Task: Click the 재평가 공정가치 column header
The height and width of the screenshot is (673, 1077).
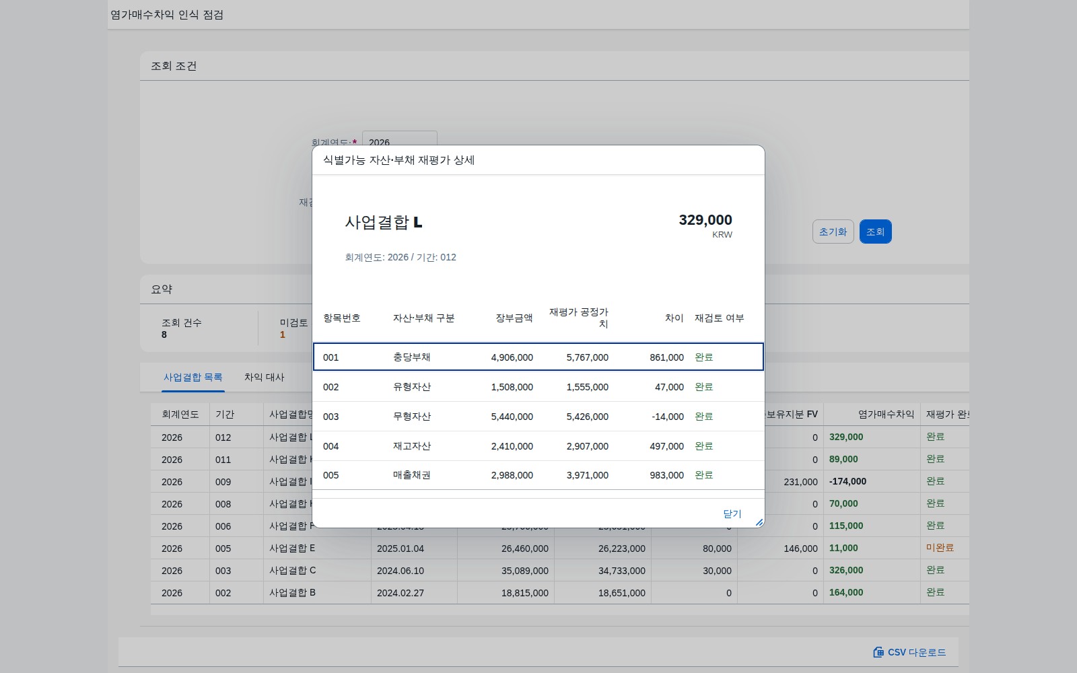Action: 579,318
